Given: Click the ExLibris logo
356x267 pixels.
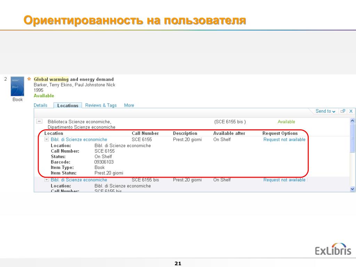Looking at the screenshot, I should click(x=333, y=249).
